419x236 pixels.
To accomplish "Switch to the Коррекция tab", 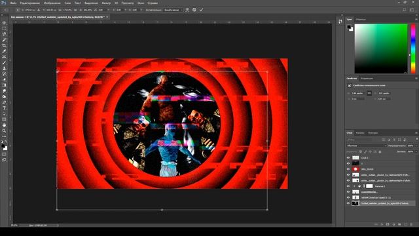I will point(367,79).
